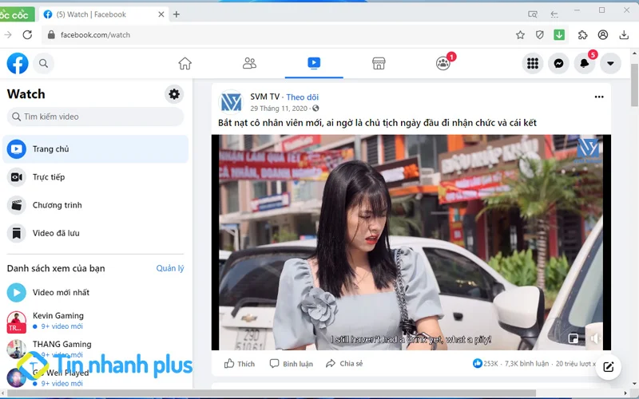This screenshot has height=399, width=639.
Task: Open the notifications bell icon
Action: point(585,63)
